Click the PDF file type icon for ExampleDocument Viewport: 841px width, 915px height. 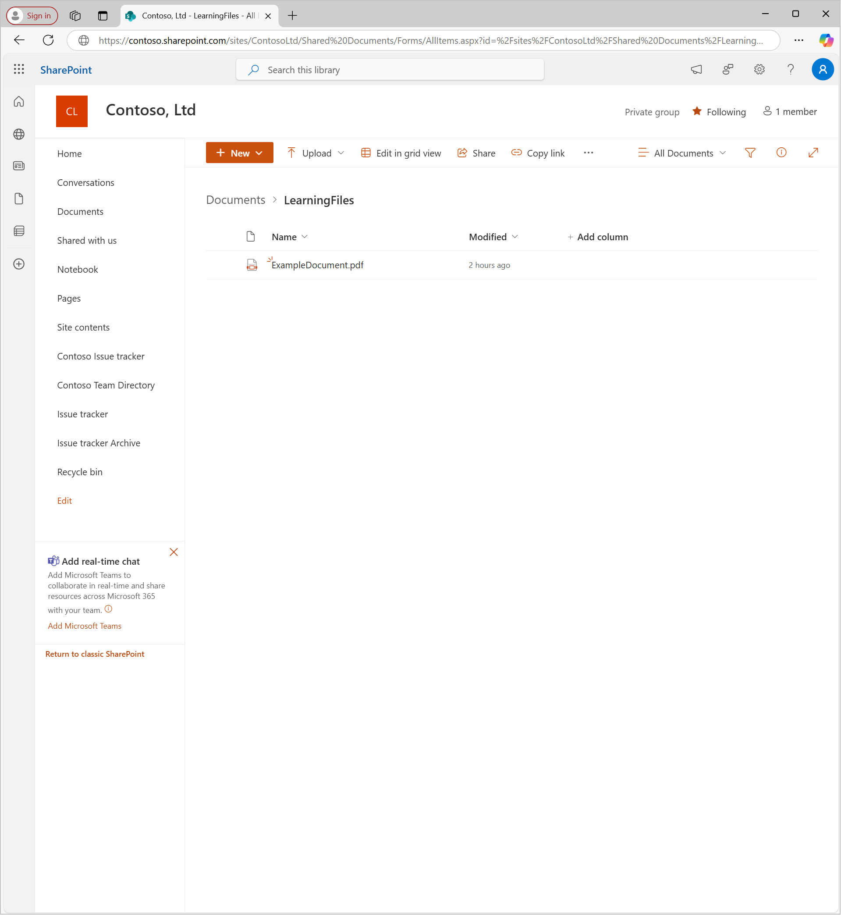click(x=252, y=264)
